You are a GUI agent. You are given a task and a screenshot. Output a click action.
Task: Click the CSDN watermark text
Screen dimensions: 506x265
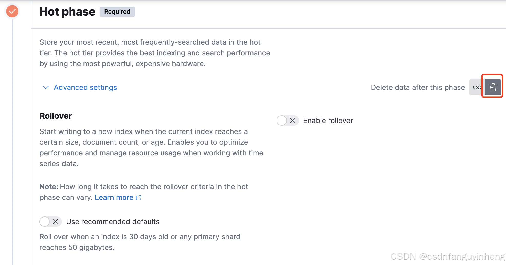447,256
